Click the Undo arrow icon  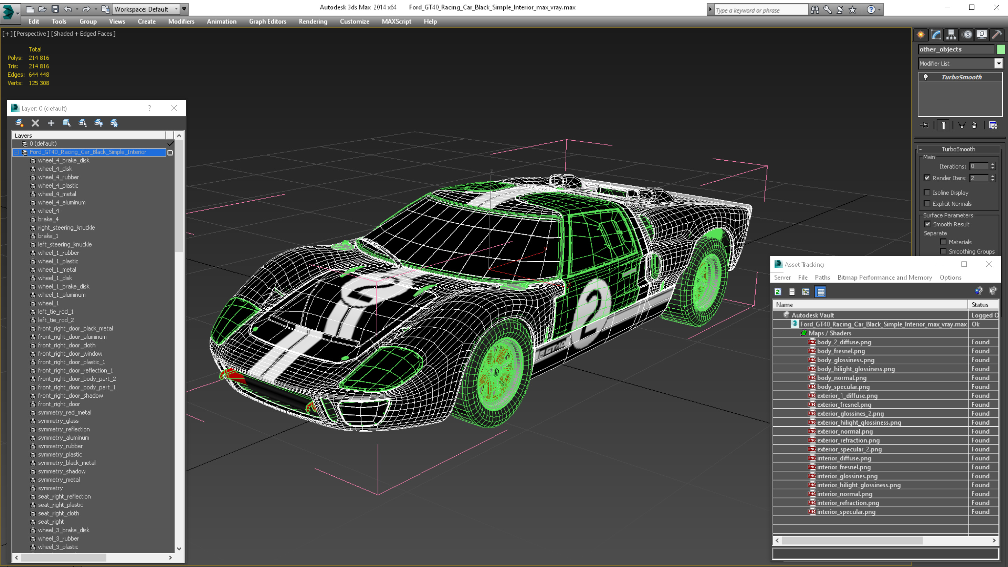point(68,9)
